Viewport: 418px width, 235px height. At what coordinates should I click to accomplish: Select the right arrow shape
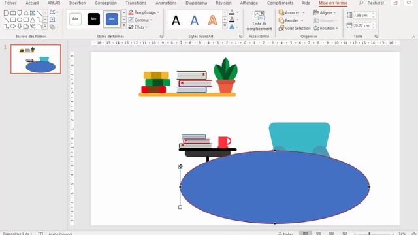[x=13, y=26]
